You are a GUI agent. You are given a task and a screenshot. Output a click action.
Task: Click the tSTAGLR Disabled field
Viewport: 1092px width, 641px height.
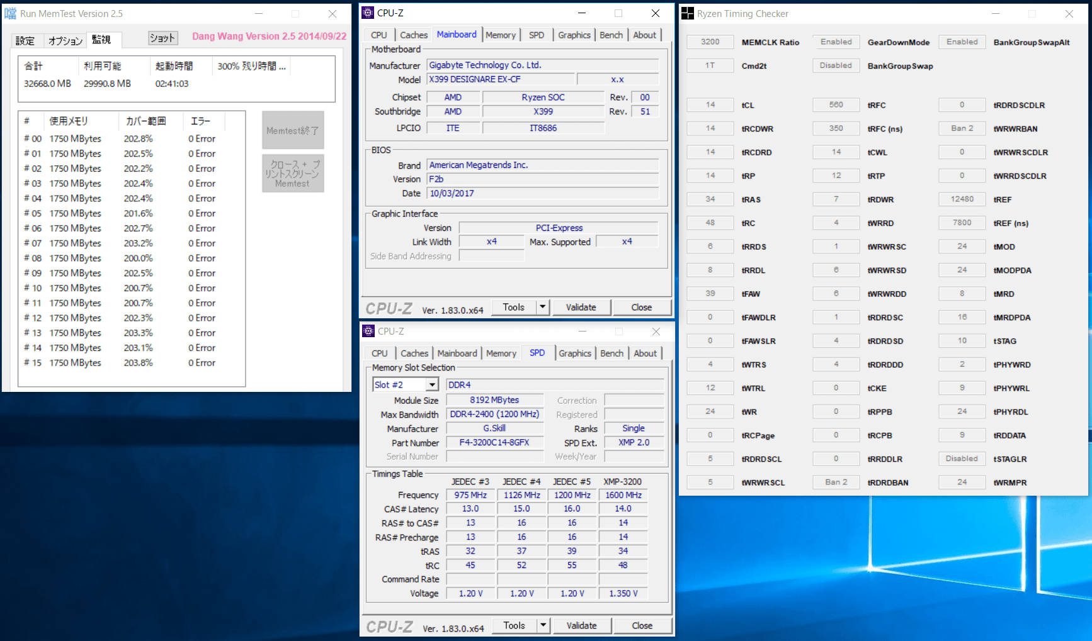pyautogui.click(x=962, y=459)
